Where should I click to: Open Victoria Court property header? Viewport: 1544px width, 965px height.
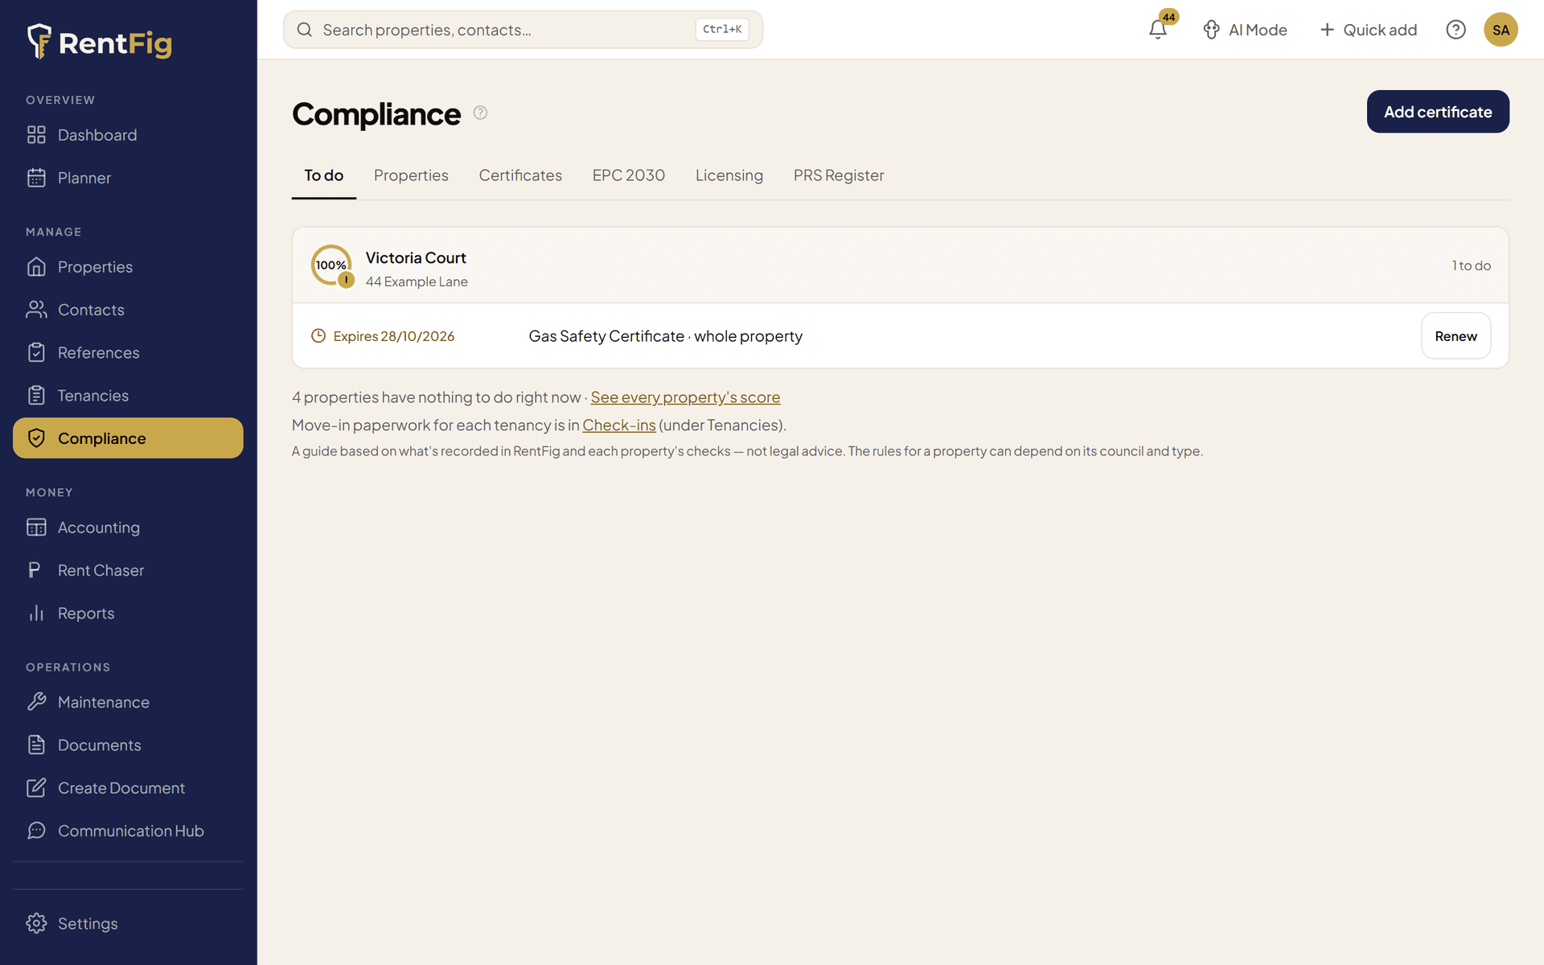pos(900,265)
